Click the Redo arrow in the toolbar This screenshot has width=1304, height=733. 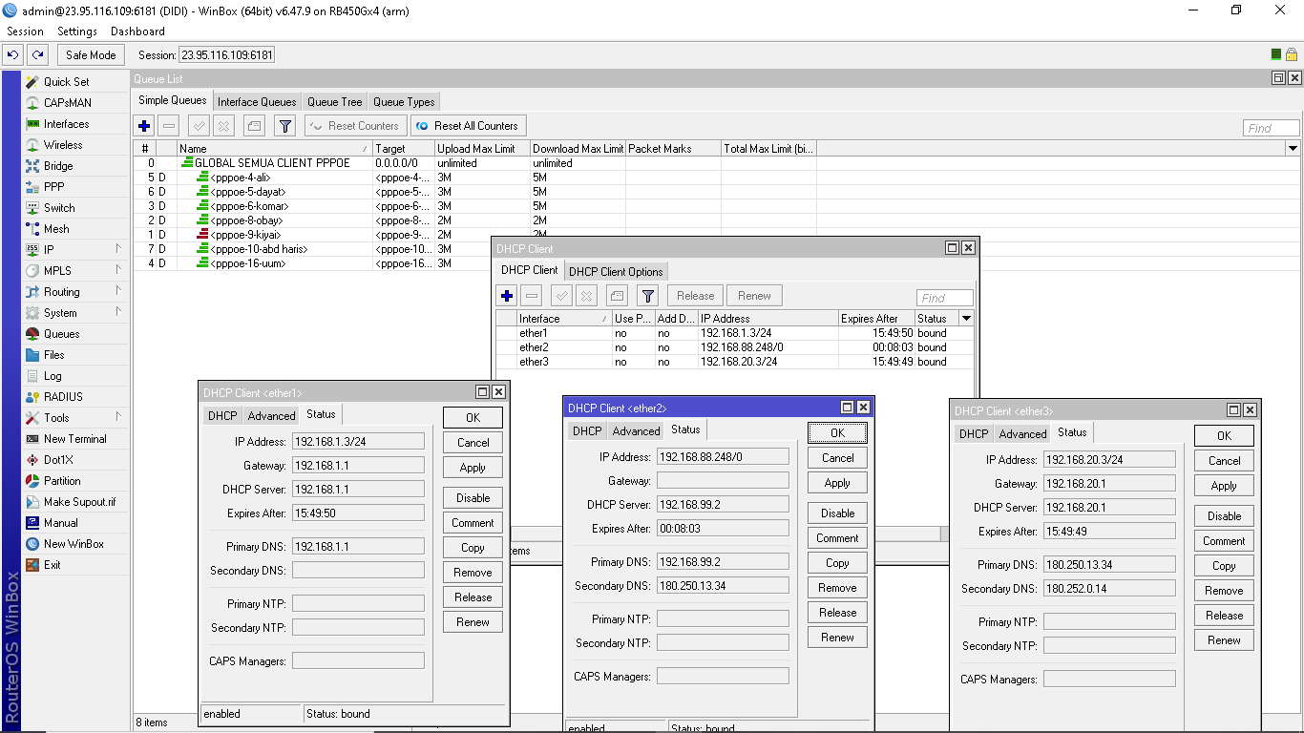(37, 55)
